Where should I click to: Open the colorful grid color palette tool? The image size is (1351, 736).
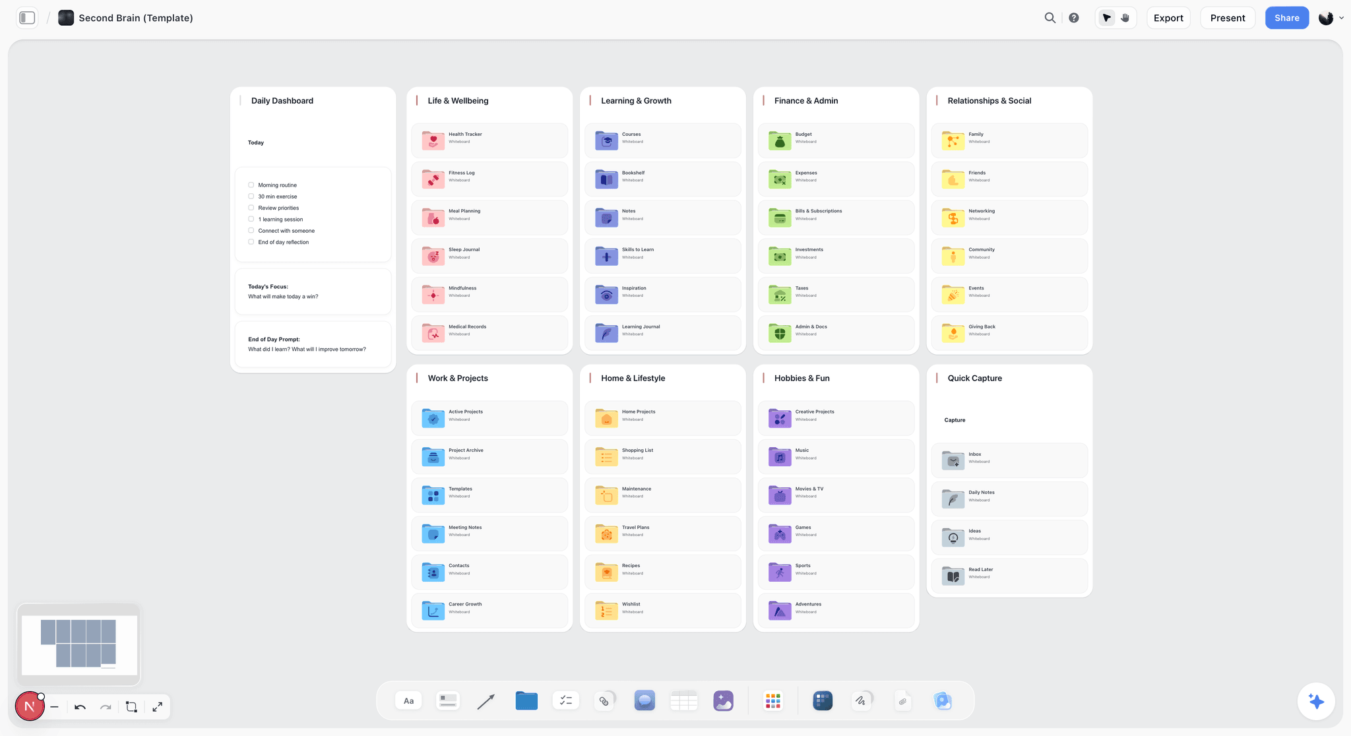click(773, 700)
